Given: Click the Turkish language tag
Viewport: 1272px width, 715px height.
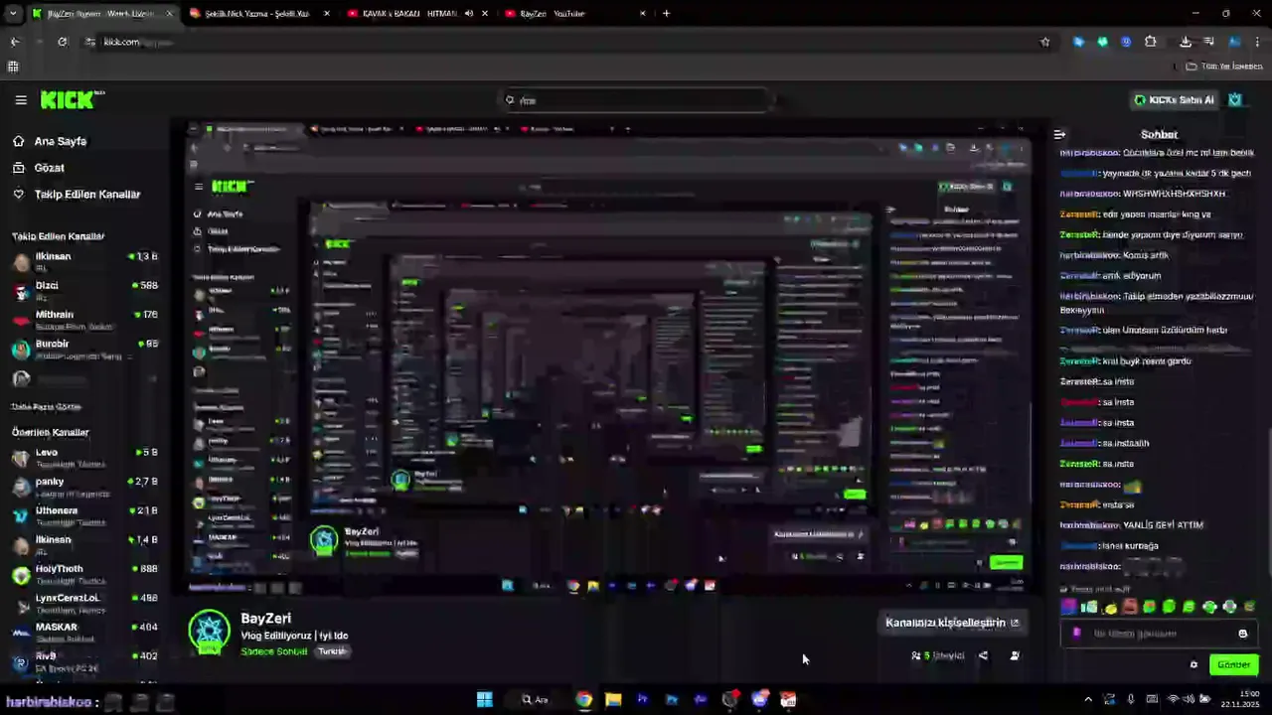Looking at the screenshot, I should (x=332, y=652).
